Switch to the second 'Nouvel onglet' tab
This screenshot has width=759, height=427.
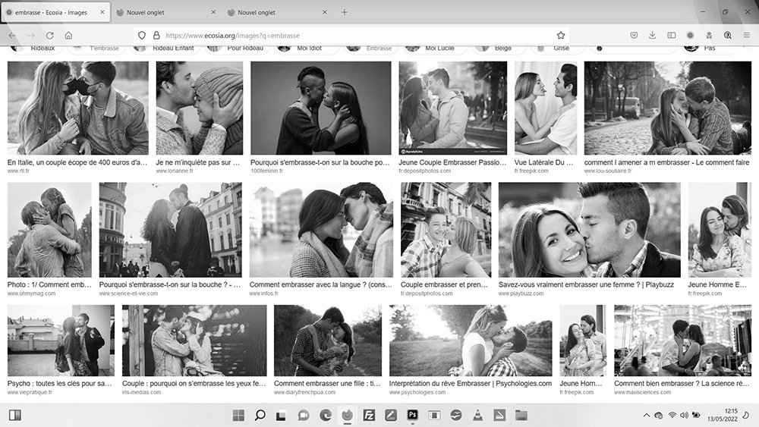tap(277, 13)
